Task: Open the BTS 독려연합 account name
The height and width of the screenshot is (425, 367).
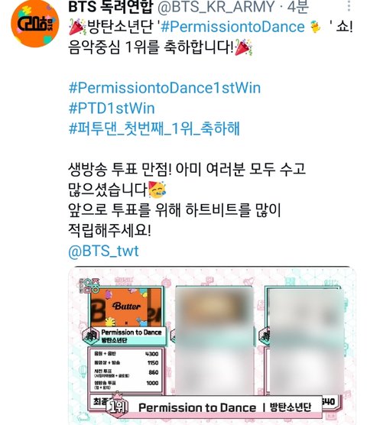Action: coord(111,6)
